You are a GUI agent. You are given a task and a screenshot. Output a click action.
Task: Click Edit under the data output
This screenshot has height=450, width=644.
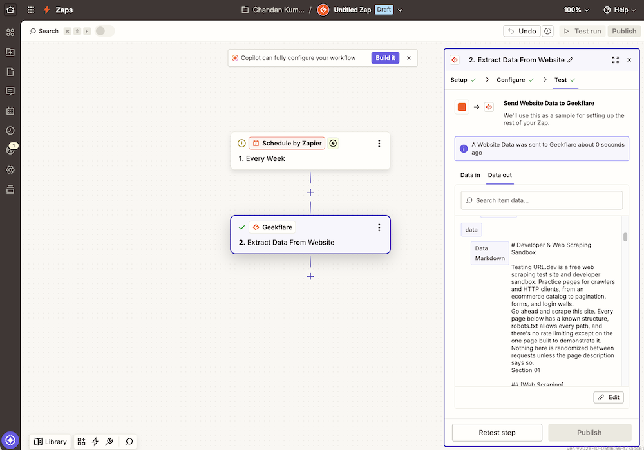pos(609,397)
